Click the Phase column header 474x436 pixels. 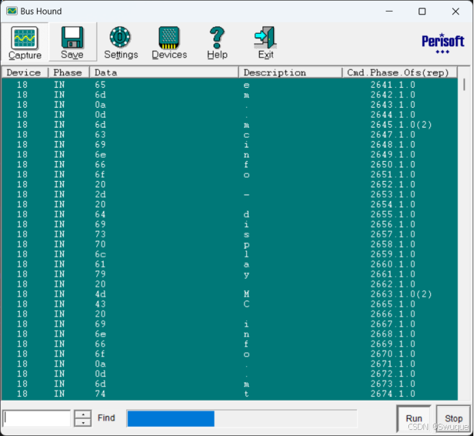tap(68, 73)
